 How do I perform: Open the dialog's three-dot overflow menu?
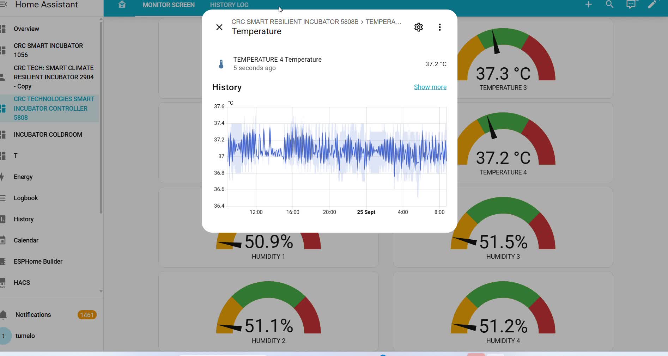tap(439, 27)
